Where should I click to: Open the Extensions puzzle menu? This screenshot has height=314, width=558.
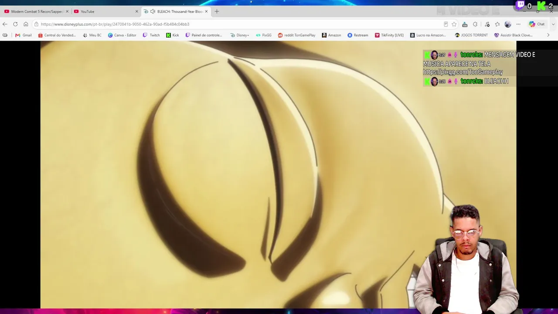(x=475, y=24)
